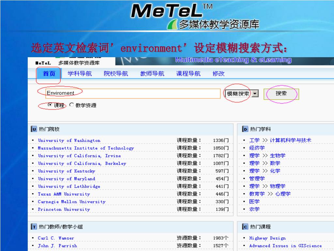This screenshot has height=251, width=334.
Task: Open the 医学 subject link
Action: (x=254, y=202)
